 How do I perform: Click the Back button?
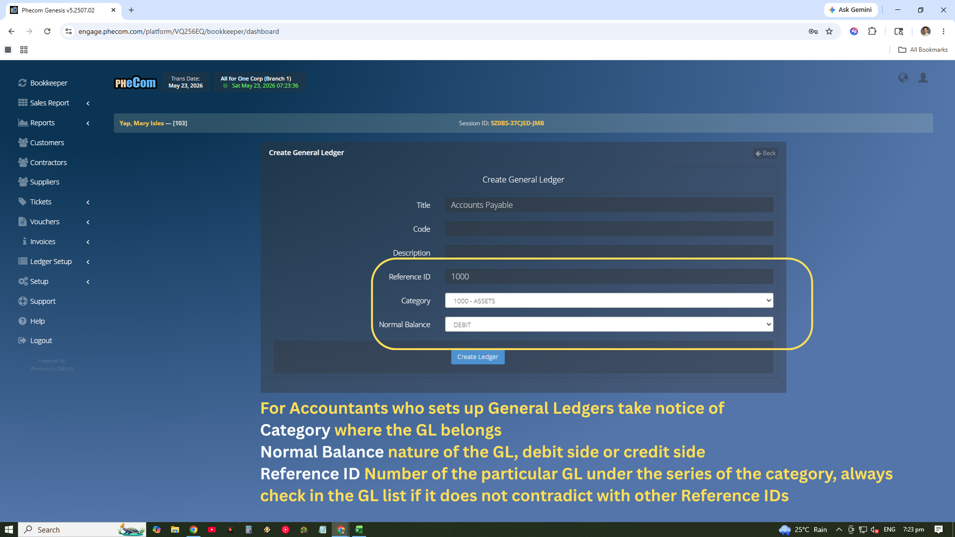(x=765, y=153)
